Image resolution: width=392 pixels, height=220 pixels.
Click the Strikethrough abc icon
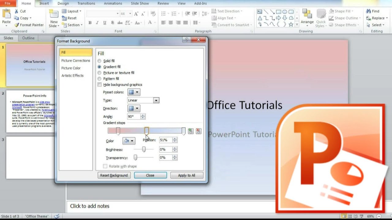pyautogui.click(x=120, y=23)
